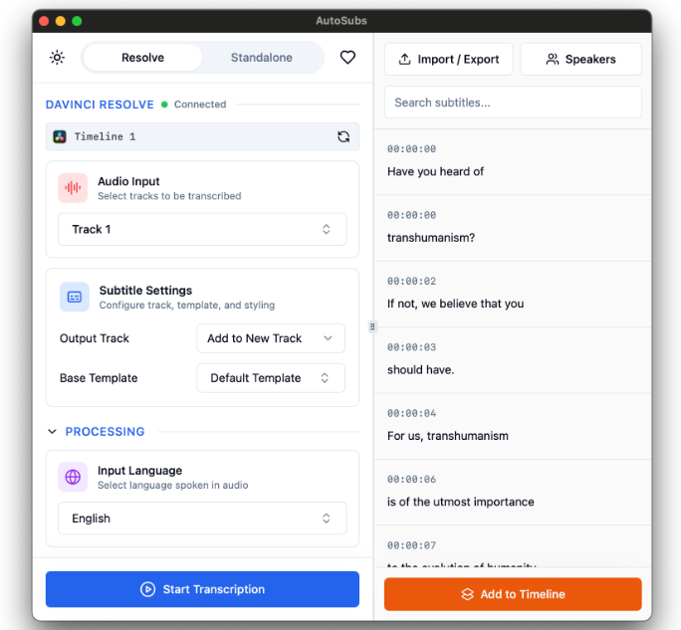The width and height of the screenshot is (681, 630).
Task: Click the Subtitle Settings caption icon
Action: coord(75,297)
